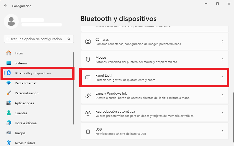Screen dimensions: 234x146
Task: Expand the Lápiz y Windows Ink chevron
Action: click(222, 95)
